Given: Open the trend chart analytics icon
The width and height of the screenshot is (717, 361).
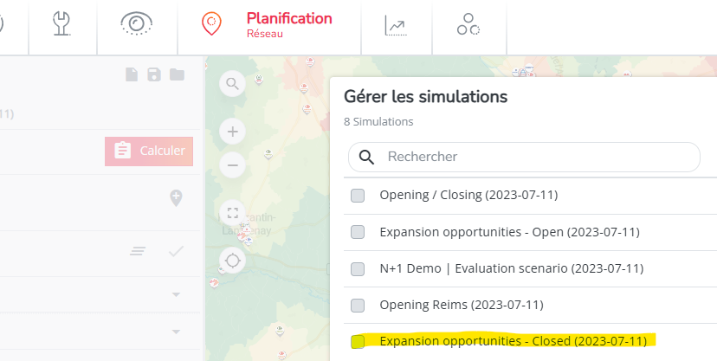Looking at the screenshot, I should coord(396,25).
